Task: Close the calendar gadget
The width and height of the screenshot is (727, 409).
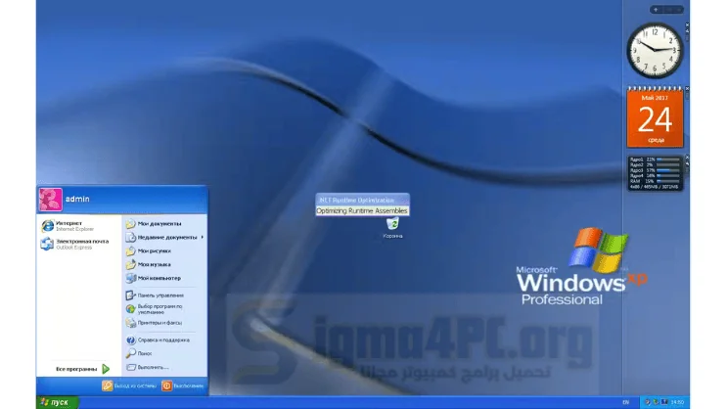Action: coord(687,89)
